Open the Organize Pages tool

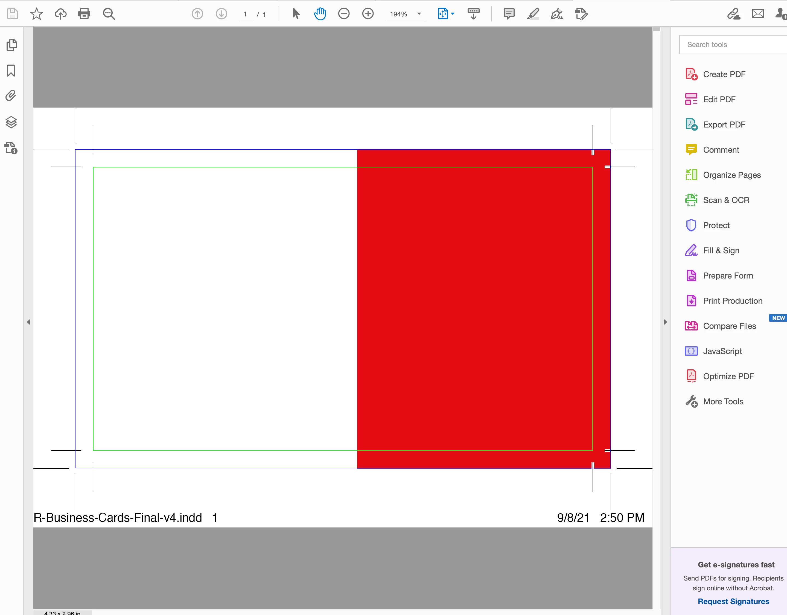[x=731, y=175]
